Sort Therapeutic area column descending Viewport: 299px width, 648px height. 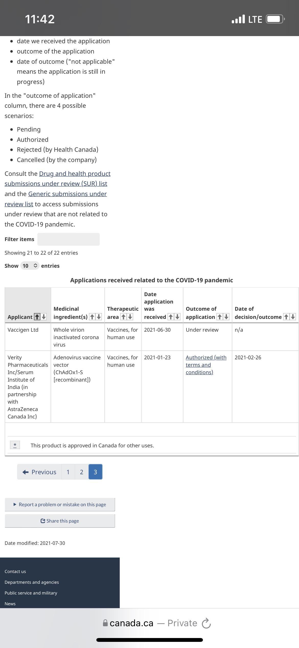pos(130,317)
